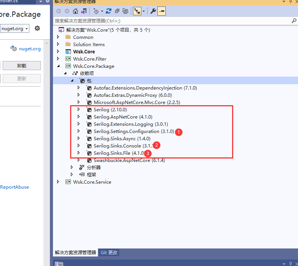Expand Autofac.Extensions.DependencyInjection package
The height and width of the screenshot is (266, 298).
coord(79,88)
